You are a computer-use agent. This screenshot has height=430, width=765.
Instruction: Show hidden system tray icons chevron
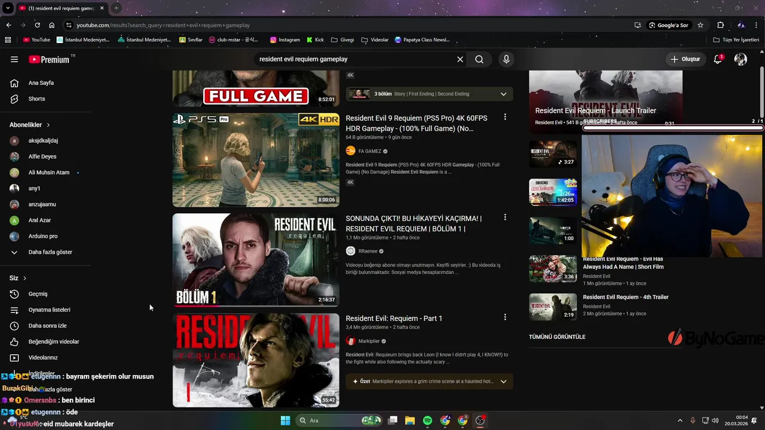pos(680,420)
